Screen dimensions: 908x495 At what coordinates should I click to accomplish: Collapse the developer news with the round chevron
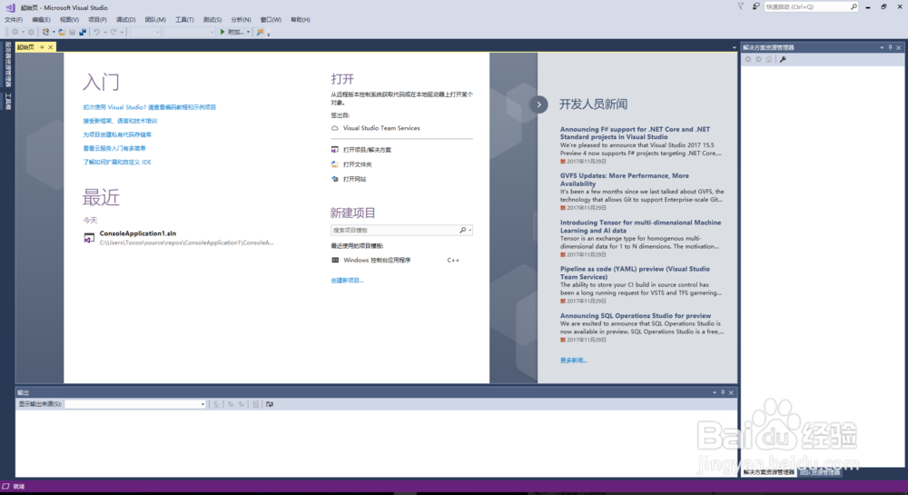(539, 104)
